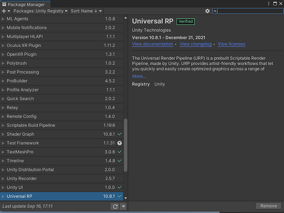Image resolution: width=284 pixels, height=213 pixels.
Task: Click the Scriptable Build Pipeline version 1.19.6
Action: [109, 125]
